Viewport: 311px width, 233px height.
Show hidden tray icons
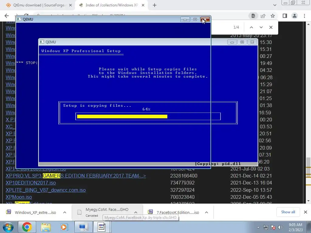click(258, 227)
